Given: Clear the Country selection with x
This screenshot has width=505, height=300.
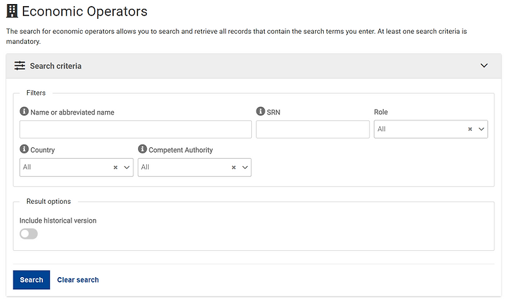Looking at the screenshot, I should [x=115, y=167].
